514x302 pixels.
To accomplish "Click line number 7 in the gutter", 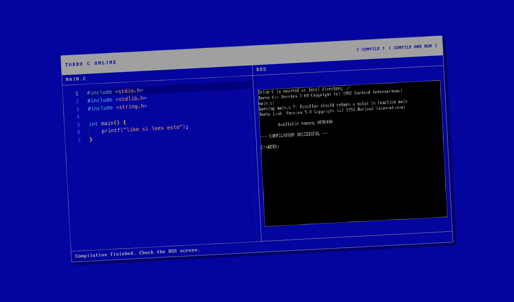I will point(79,140).
